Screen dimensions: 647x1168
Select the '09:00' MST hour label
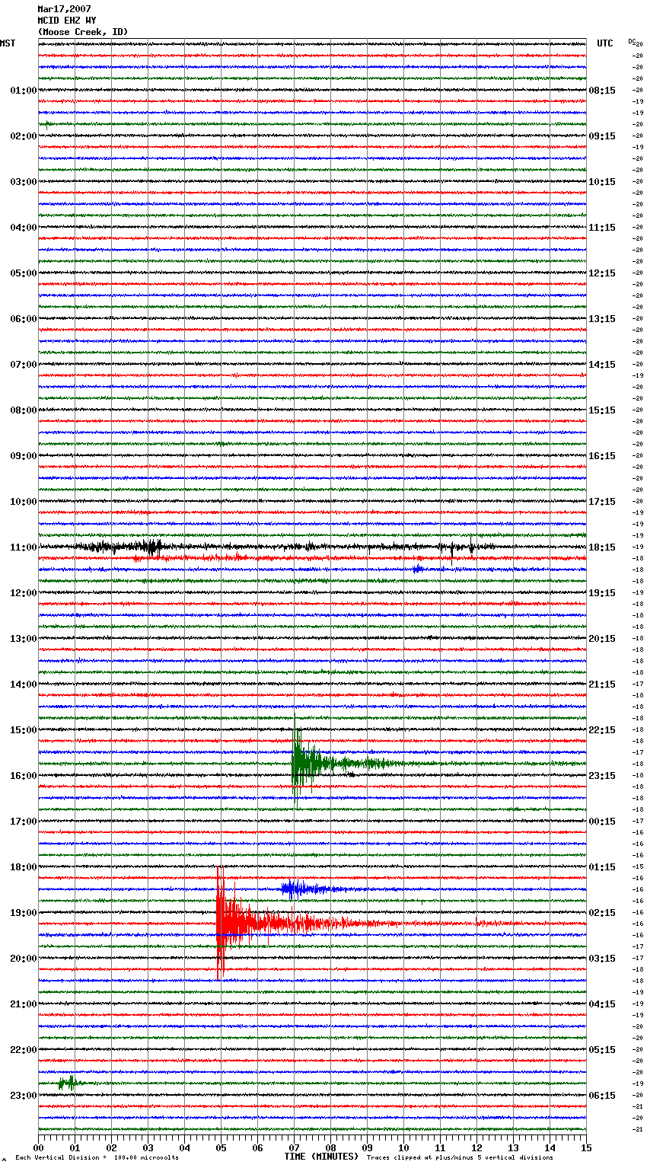tap(23, 456)
